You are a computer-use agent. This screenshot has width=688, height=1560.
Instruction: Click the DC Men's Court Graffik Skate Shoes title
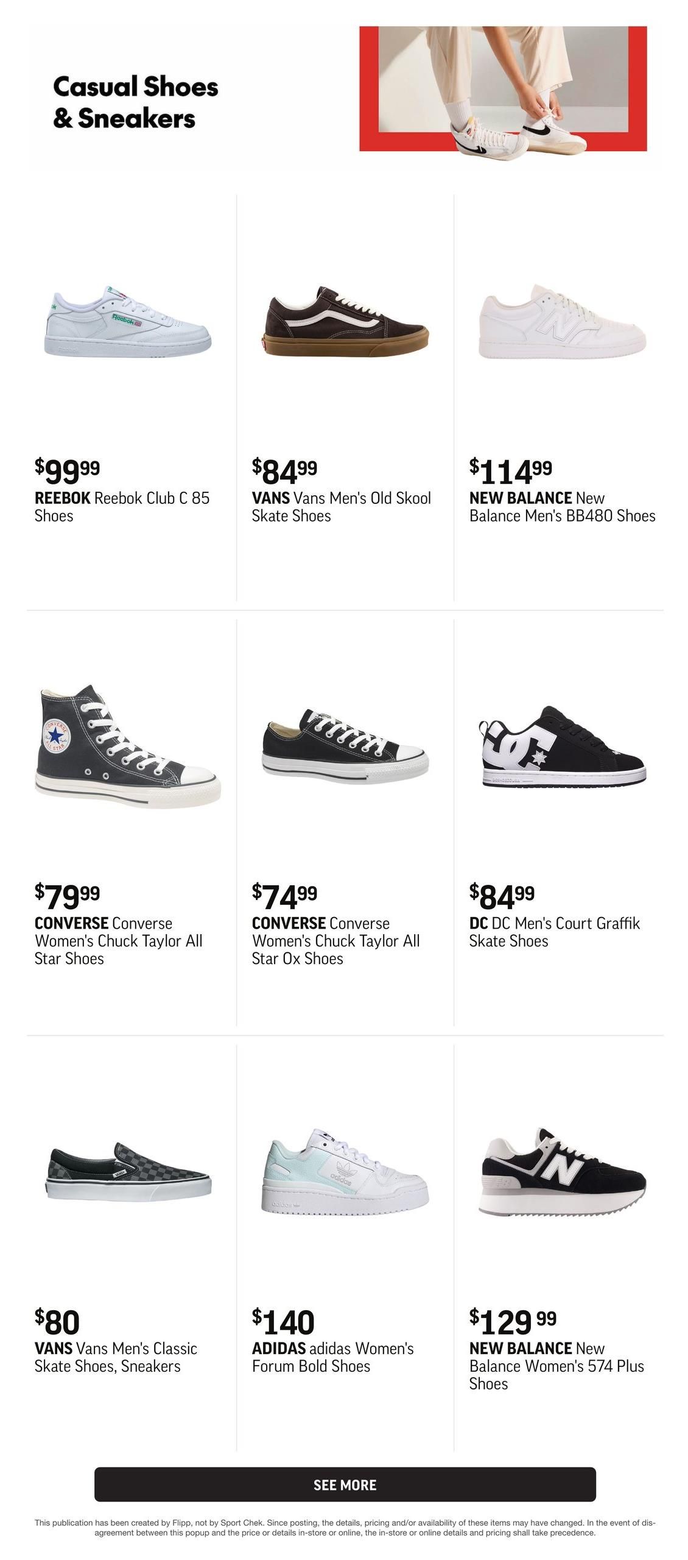coord(554,932)
